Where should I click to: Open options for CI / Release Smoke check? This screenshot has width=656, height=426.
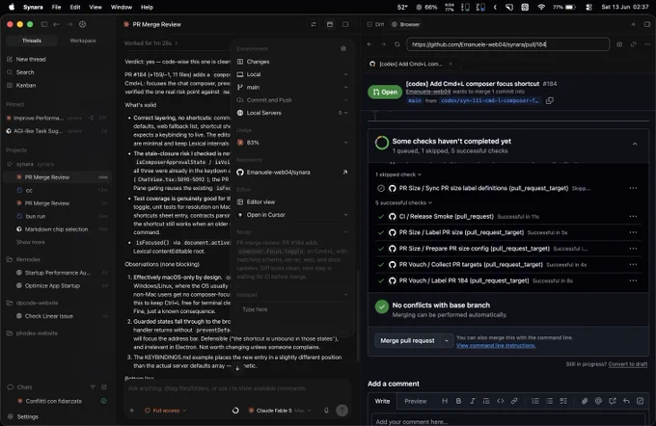tap(633, 217)
